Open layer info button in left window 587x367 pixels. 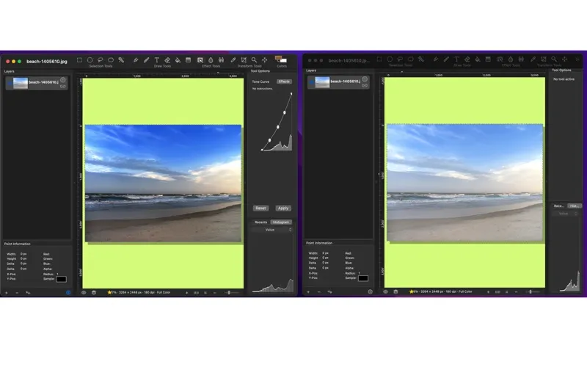click(x=63, y=80)
